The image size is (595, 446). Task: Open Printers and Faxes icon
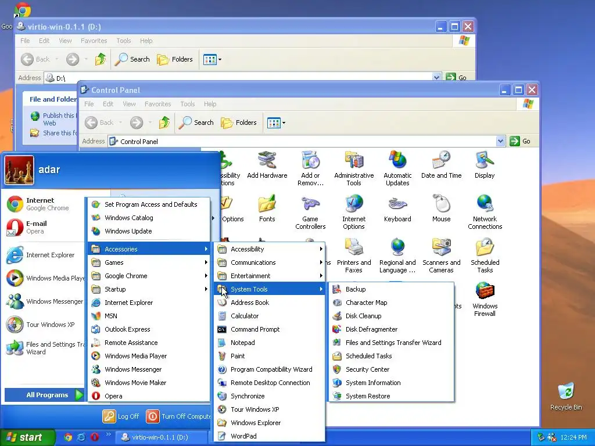pos(354,256)
